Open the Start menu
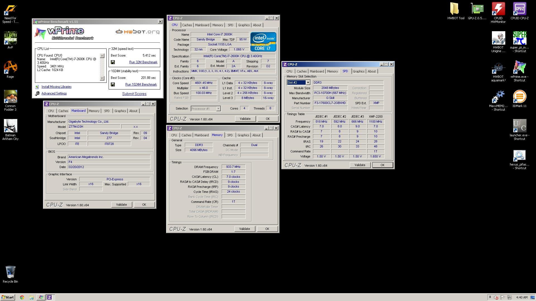This screenshot has width=536, height=301. (8, 297)
